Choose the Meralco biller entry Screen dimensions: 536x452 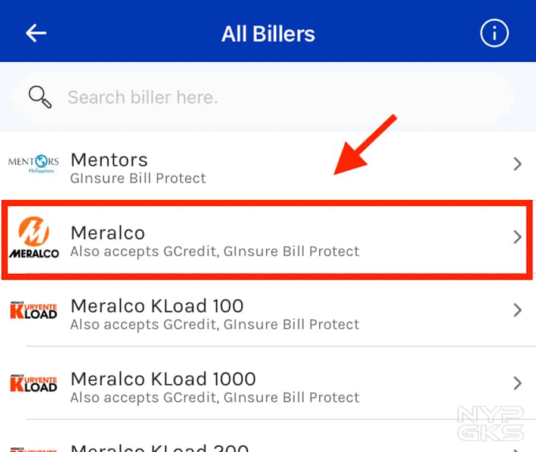point(108,233)
